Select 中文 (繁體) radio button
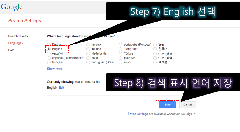The width and height of the screenshot is (240, 132). click(155, 58)
